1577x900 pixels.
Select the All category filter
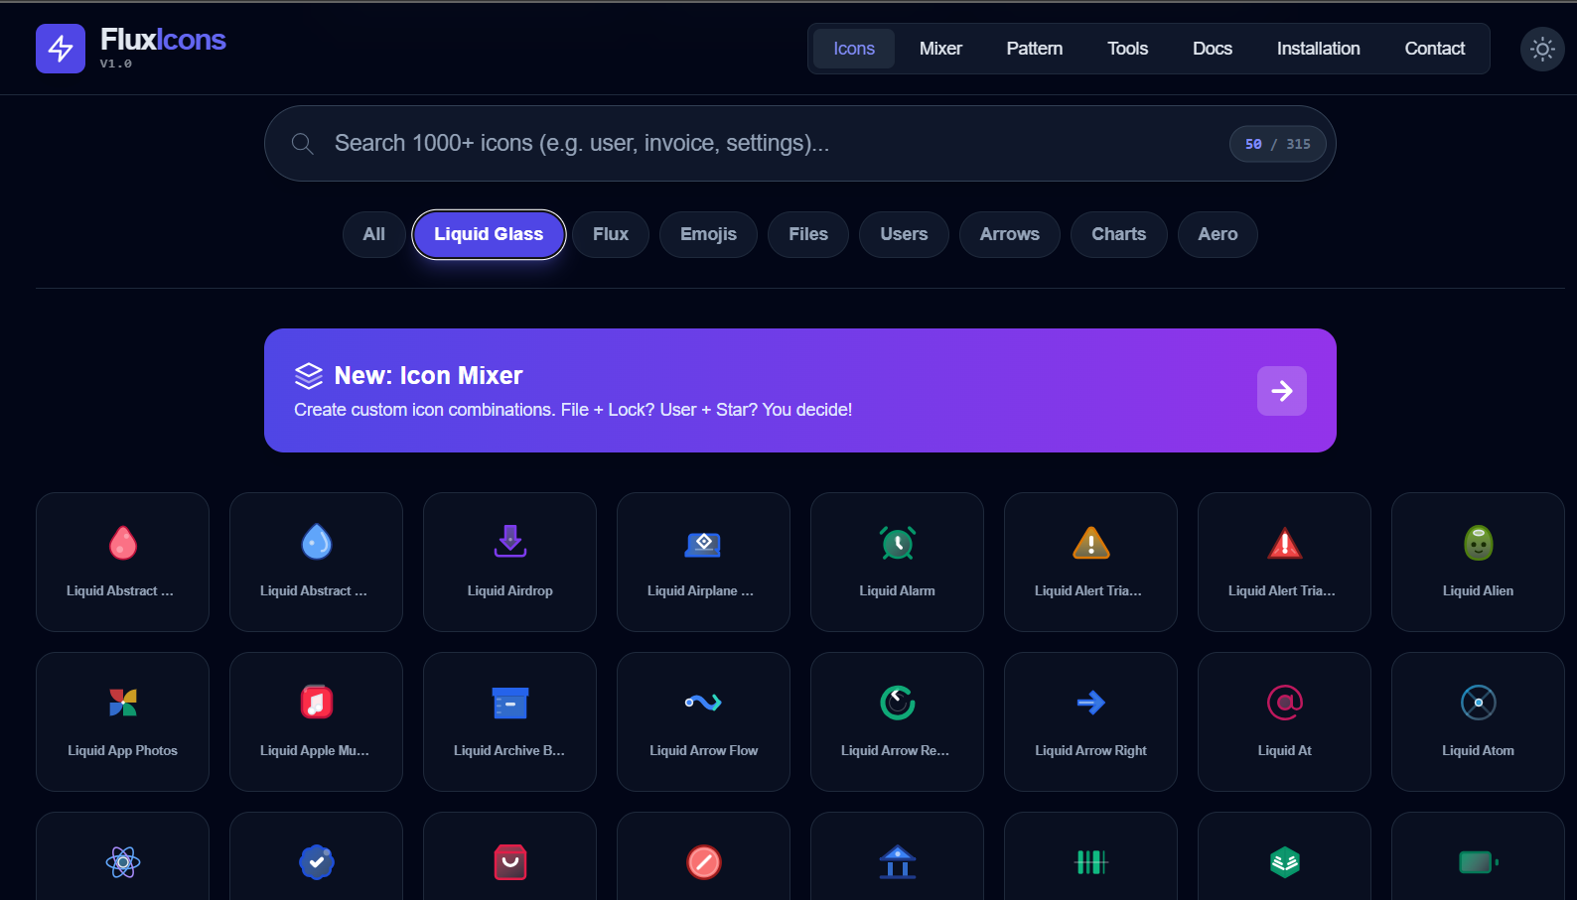(x=373, y=234)
